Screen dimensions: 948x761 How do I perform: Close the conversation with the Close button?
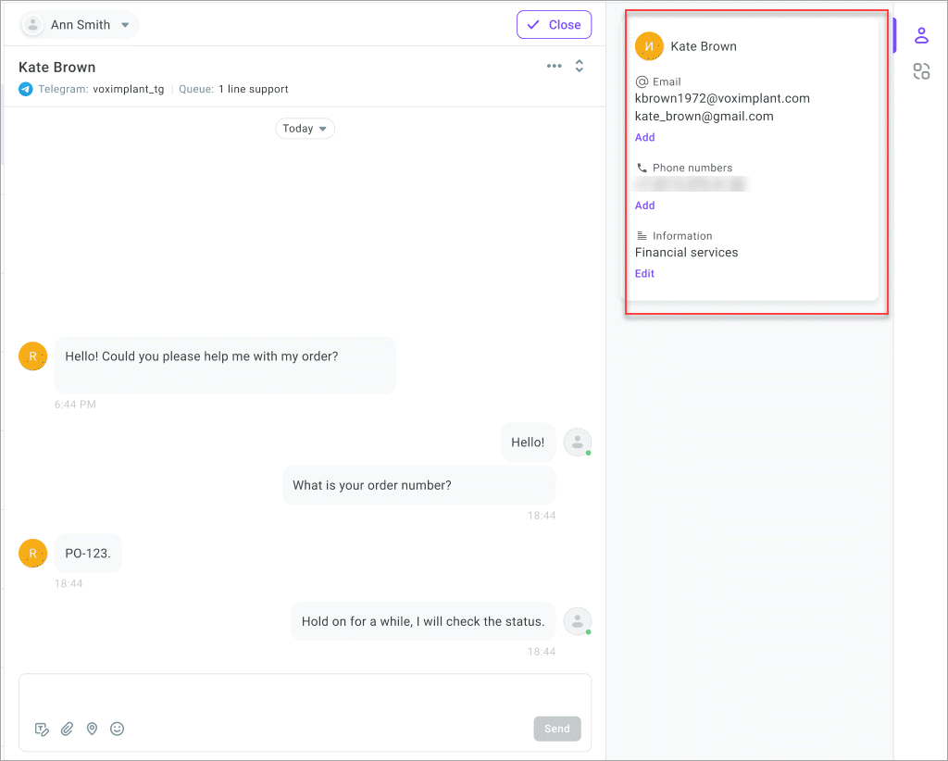pos(554,25)
